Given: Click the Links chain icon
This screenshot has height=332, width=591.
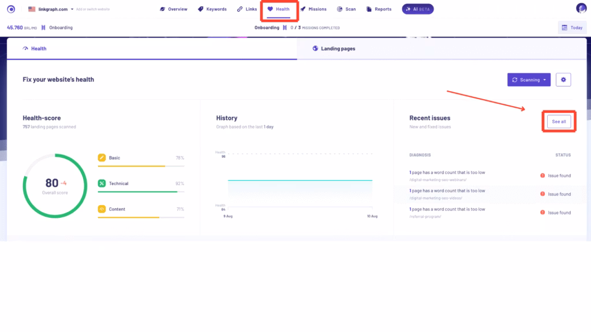Looking at the screenshot, I should (x=240, y=9).
